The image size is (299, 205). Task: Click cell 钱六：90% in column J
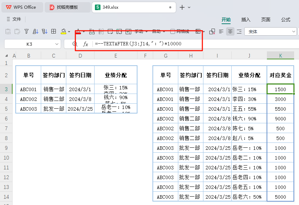[x=249, y=118]
